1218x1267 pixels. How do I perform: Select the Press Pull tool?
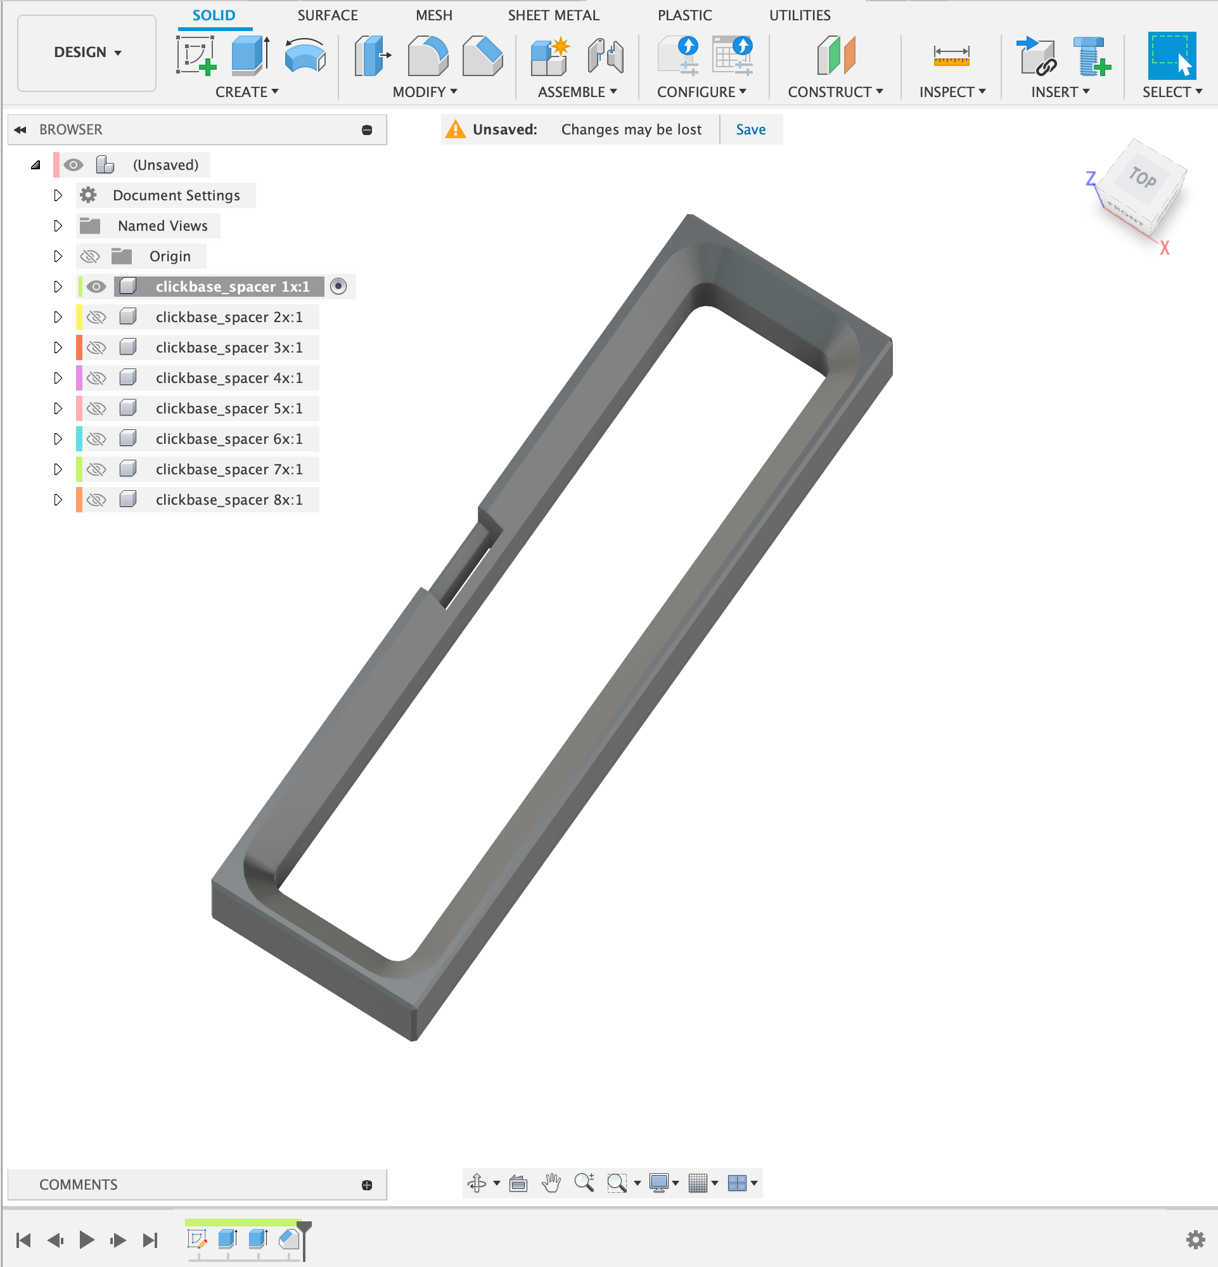[373, 56]
